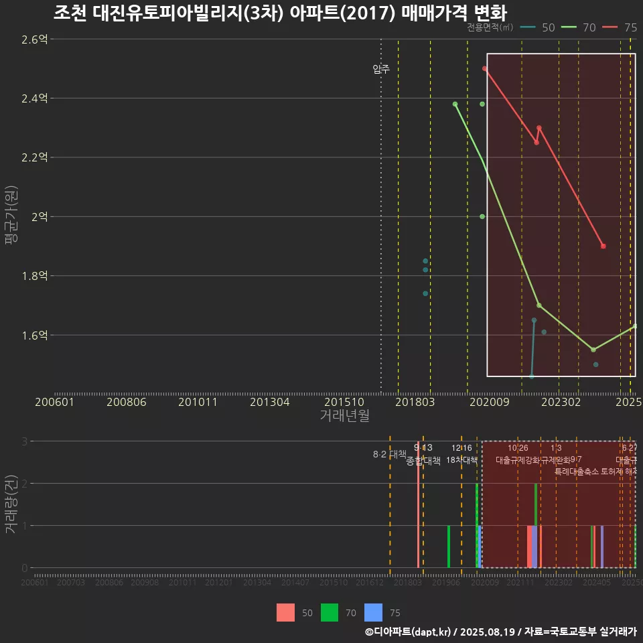
Task: Select the 70㎡ green line in the top legend
Action: click(569, 27)
